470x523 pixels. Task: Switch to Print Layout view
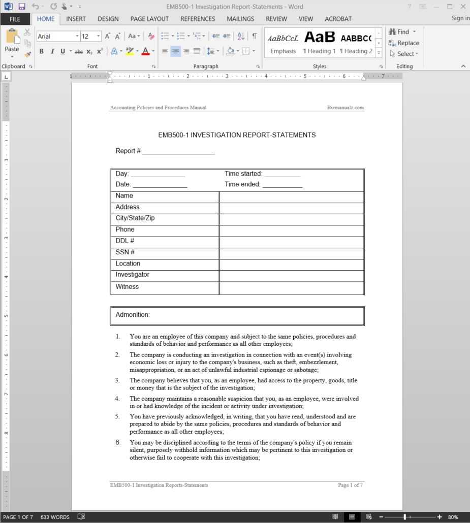[x=352, y=517]
